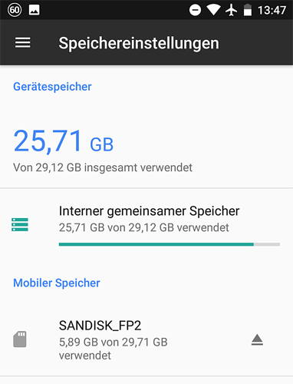The width and height of the screenshot is (293, 384).
Task: Tap the airplane mode status icon
Action: click(232, 10)
